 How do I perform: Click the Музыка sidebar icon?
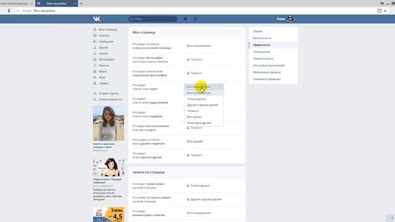(95, 65)
